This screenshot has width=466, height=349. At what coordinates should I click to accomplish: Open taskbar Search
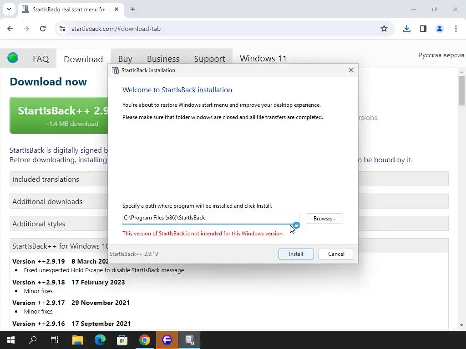pos(33,340)
